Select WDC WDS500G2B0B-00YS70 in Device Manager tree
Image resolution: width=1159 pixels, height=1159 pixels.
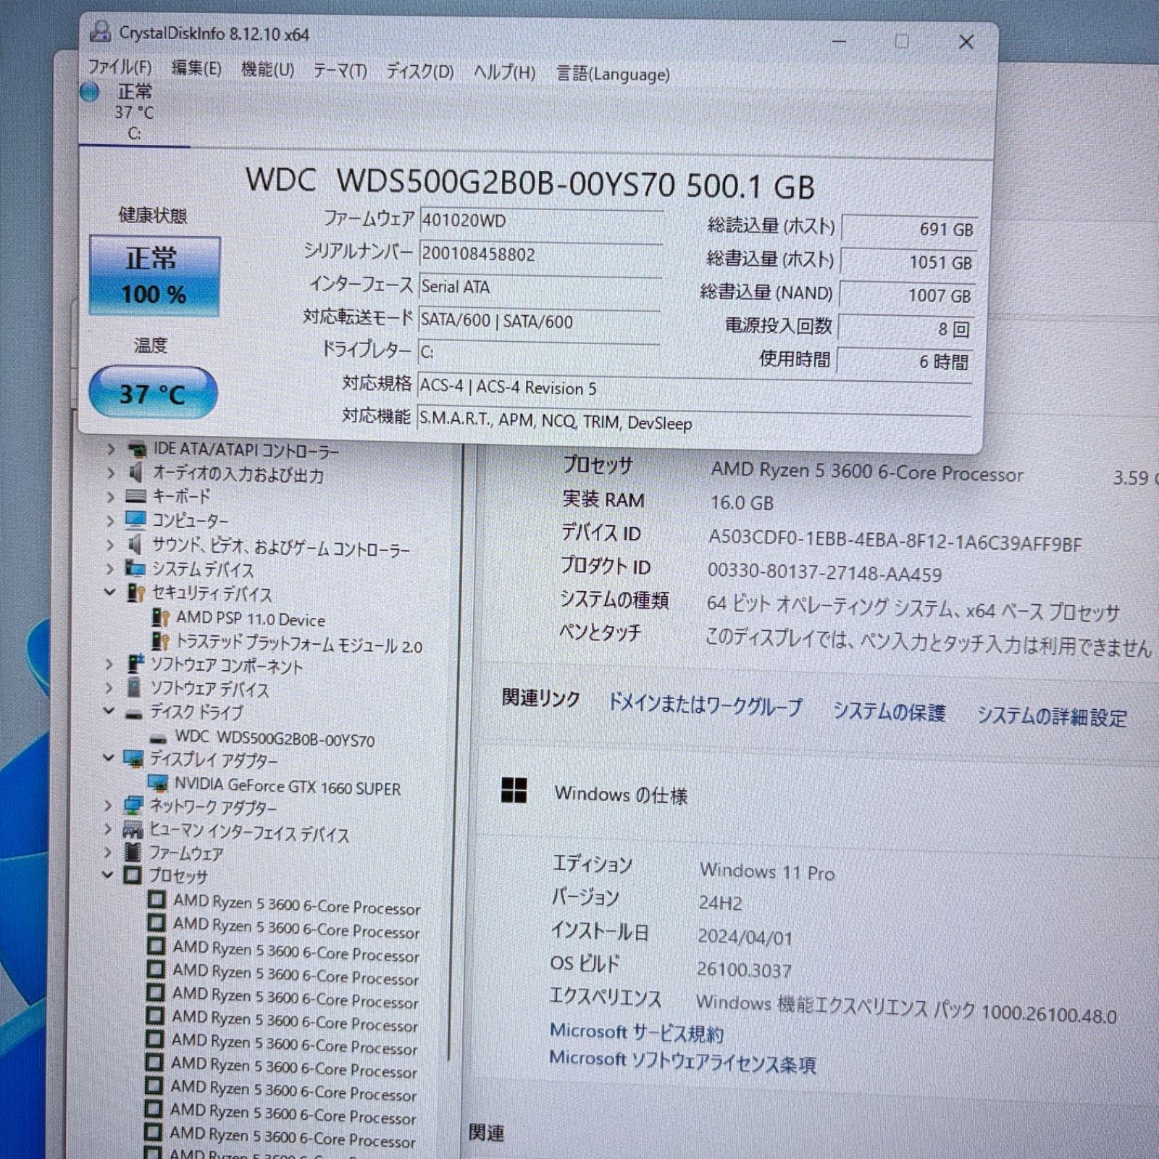[275, 738]
